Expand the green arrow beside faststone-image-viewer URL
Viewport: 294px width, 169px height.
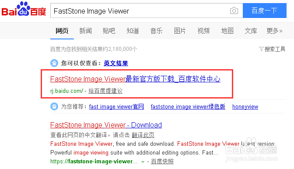pyautogui.click(x=143, y=162)
